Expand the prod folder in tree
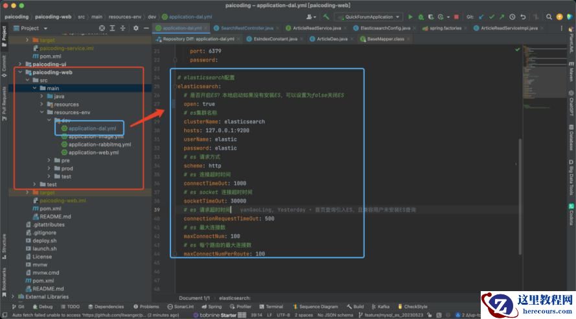The image size is (576, 319). coord(49,169)
